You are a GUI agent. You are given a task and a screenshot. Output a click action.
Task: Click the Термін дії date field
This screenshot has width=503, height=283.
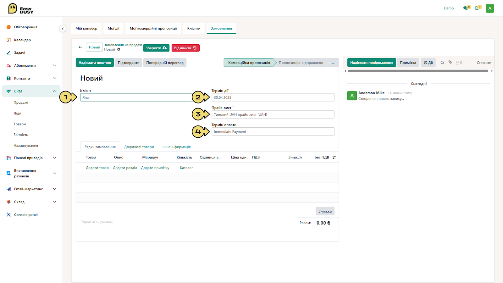pyautogui.click(x=273, y=97)
